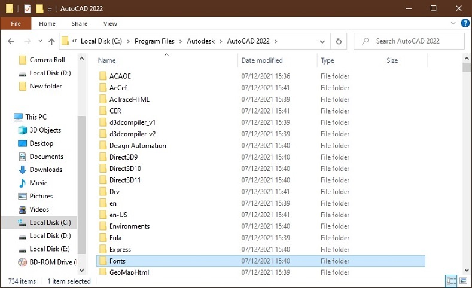Expand chevron after Autodesk breadcrumb
This screenshot has width=472, height=288.
[221, 41]
